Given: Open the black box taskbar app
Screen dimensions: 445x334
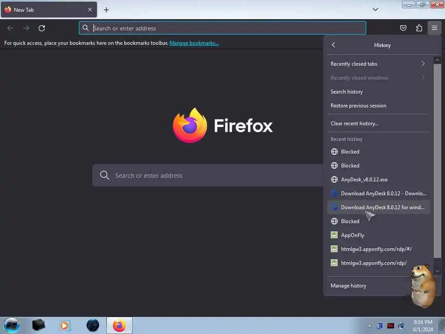Looking at the screenshot, I should [38, 325].
